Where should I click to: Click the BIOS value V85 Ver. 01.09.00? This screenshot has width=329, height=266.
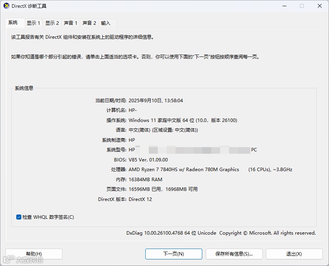pos(148,160)
